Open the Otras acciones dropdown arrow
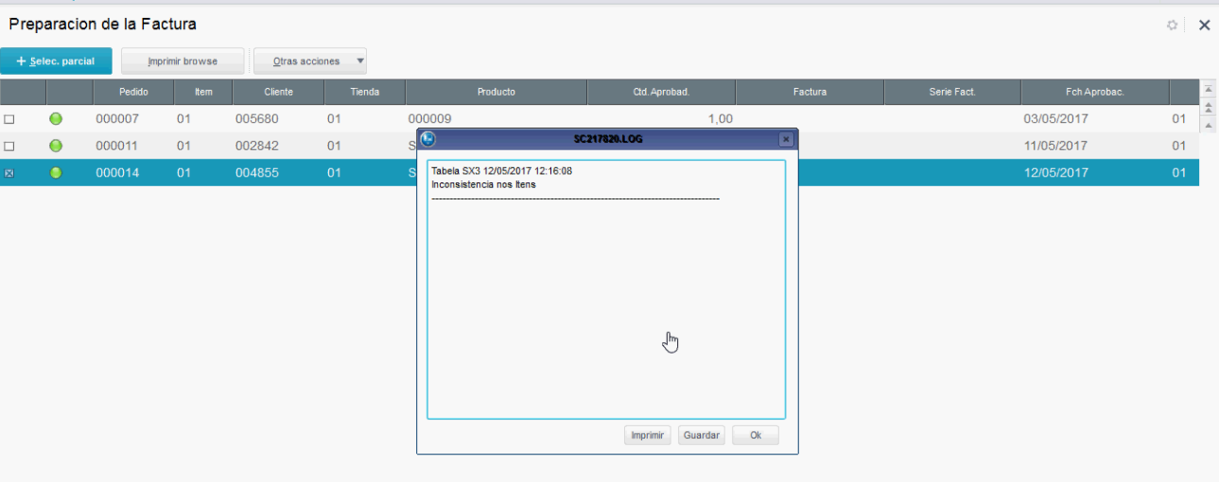Screen dimensions: 1219x482 (359, 61)
